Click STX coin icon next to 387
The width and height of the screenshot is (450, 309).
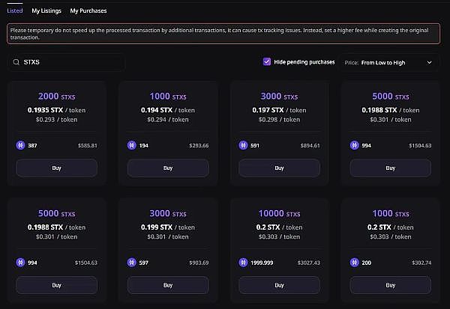(21, 145)
